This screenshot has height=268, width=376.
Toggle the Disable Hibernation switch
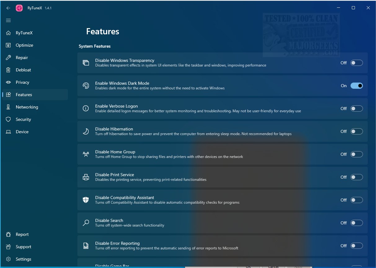click(x=356, y=131)
